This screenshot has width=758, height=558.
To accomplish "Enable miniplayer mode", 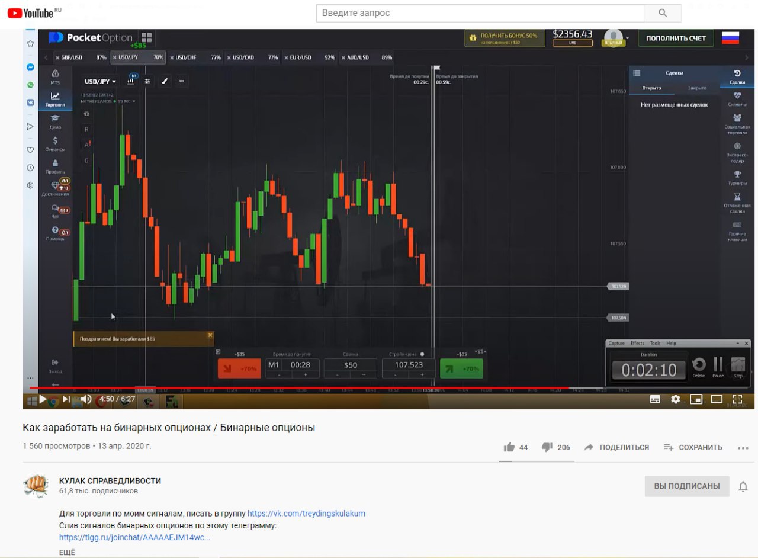I will pos(696,399).
